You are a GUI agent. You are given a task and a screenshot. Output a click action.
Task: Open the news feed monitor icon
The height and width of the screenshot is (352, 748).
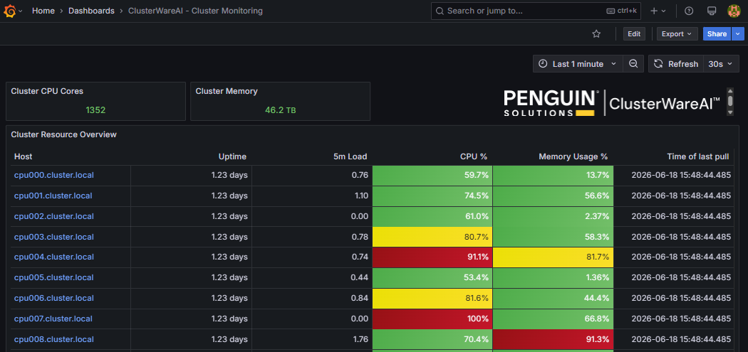tap(712, 11)
